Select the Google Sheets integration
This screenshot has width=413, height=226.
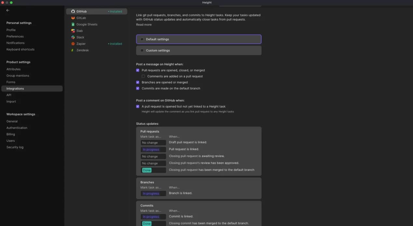pos(97,24)
